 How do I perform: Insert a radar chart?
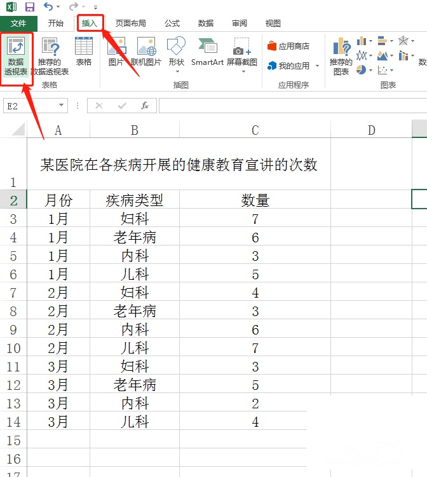[x=403, y=41]
